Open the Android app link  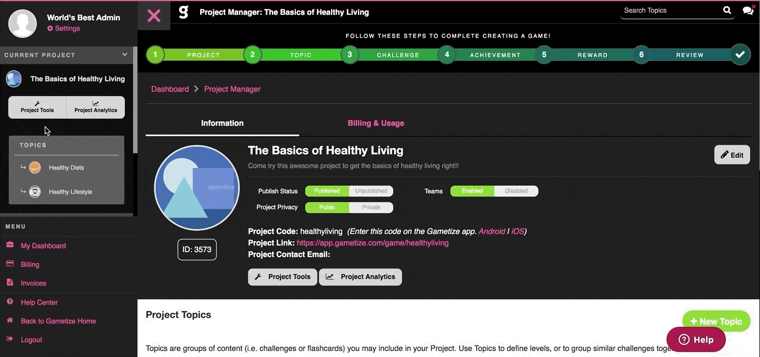(492, 231)
